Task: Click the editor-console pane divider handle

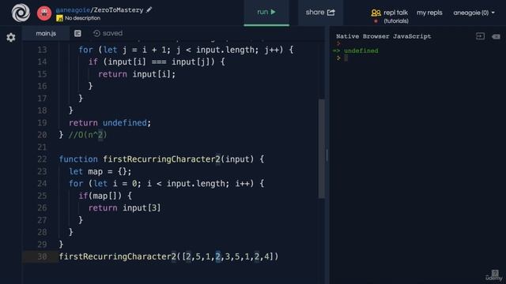Action: [x=327, y=155]
